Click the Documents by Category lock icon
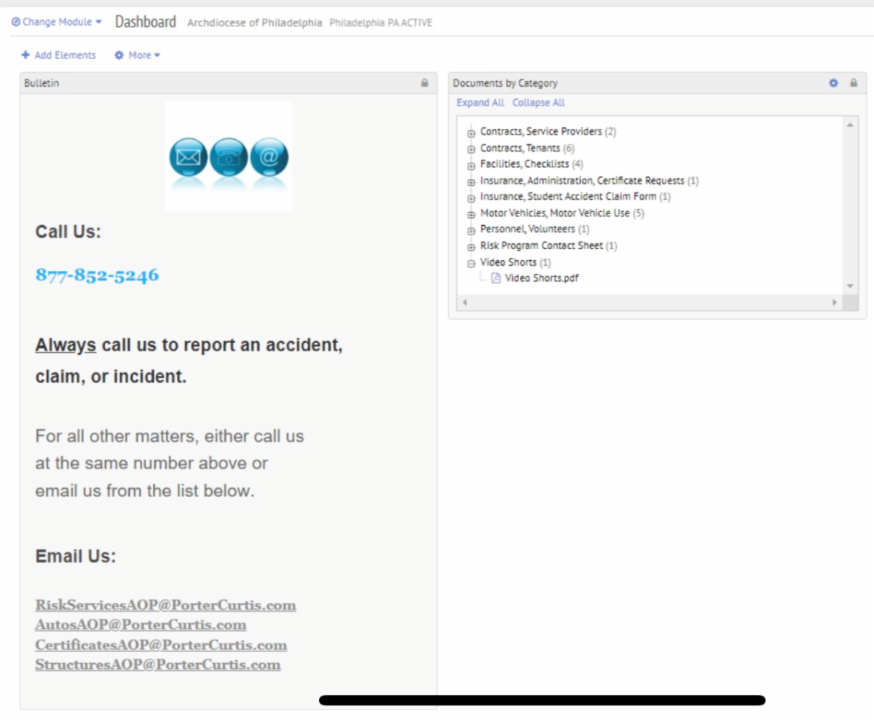 pos(854,83)
